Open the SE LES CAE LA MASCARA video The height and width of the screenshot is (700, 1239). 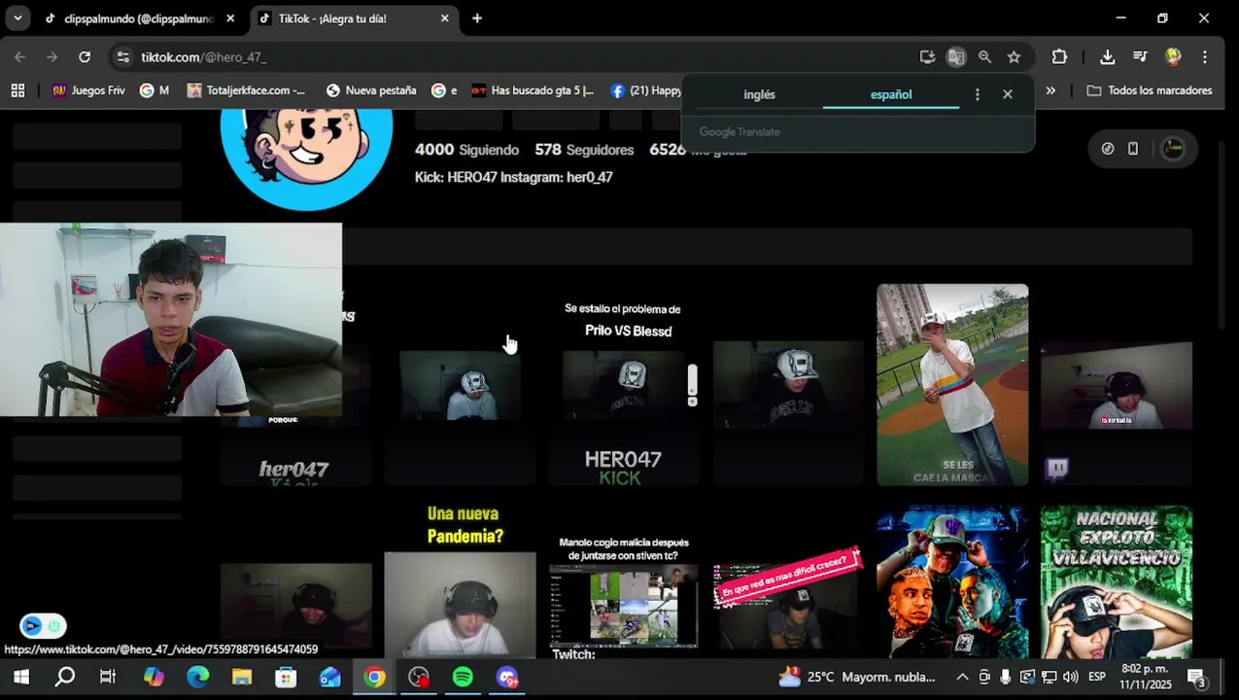[x=952, y=385]
